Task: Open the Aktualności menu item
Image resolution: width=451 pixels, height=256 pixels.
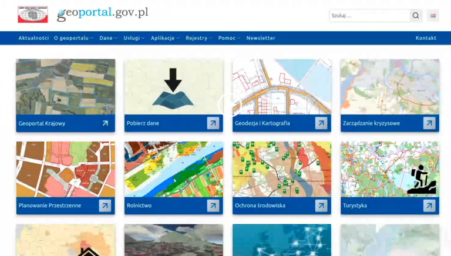Action: pos(33,38)
